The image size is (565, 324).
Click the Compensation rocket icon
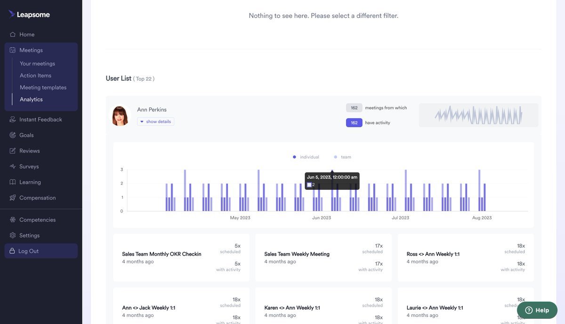tap(13, 198)
